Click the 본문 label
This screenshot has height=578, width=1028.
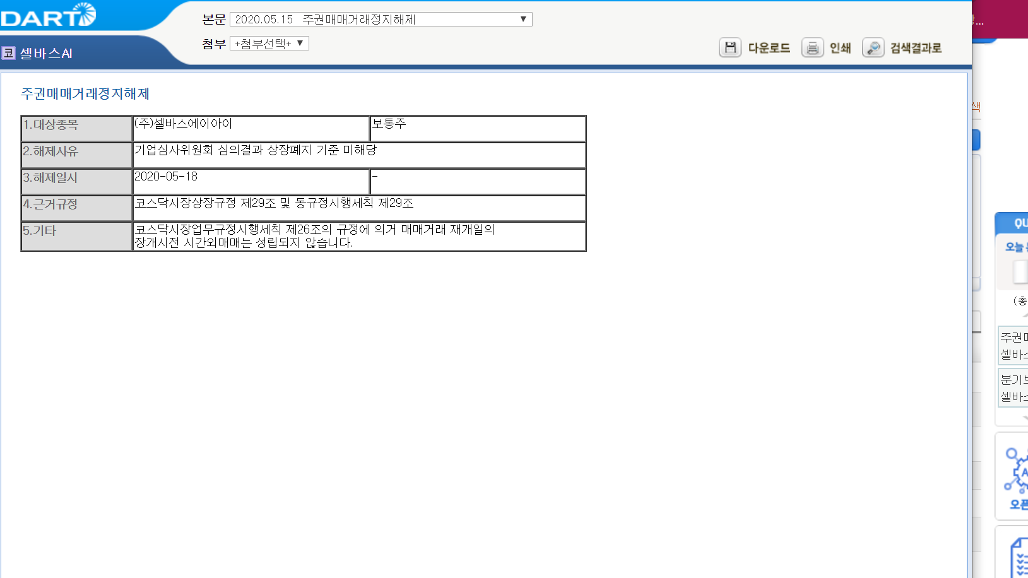point(214,20)
